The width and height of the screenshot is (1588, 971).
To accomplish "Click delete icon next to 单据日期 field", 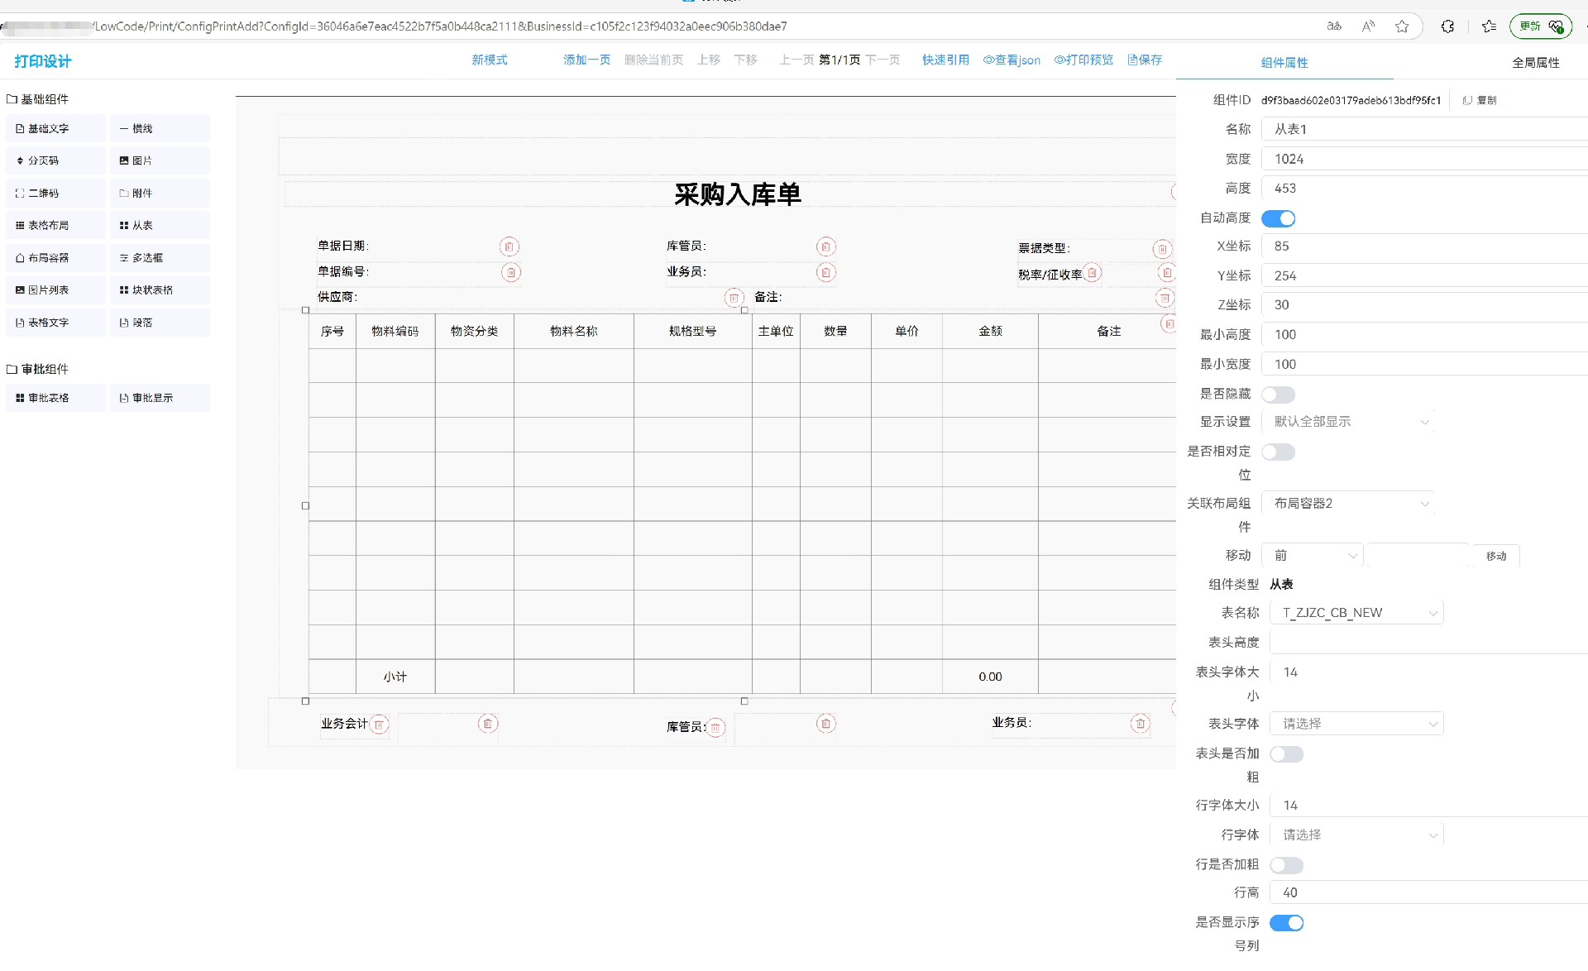I will coord(509,247).
